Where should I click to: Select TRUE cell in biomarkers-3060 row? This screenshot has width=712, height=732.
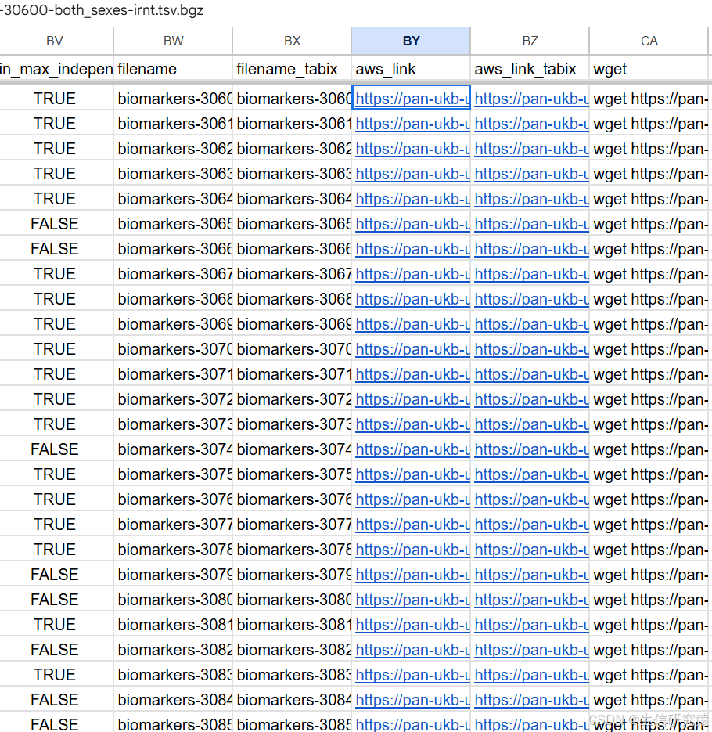(55, 99)
